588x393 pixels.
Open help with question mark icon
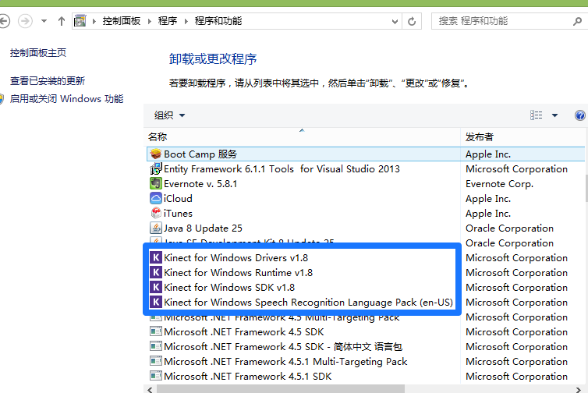point(579,115)
